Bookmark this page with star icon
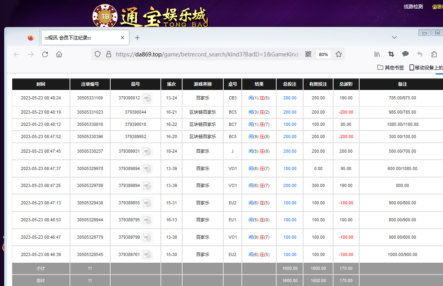The width and height of the screenshot is (443, 286). pos(338,54)
